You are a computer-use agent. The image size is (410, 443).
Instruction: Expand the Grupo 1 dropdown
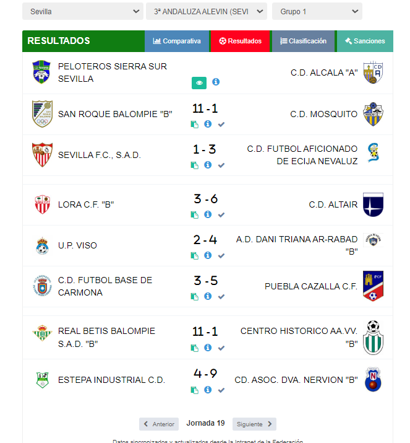coord(317,11)
